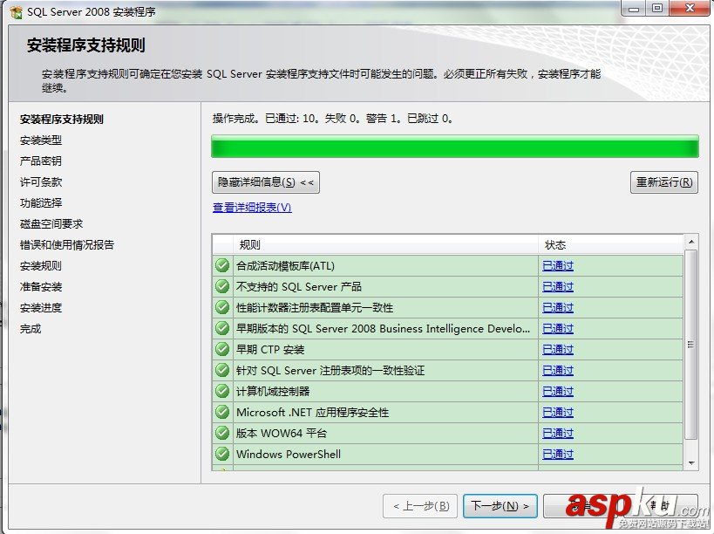Select 准备安装 step in sidebar
Screen dimensions: 714x534
point(41,287)
